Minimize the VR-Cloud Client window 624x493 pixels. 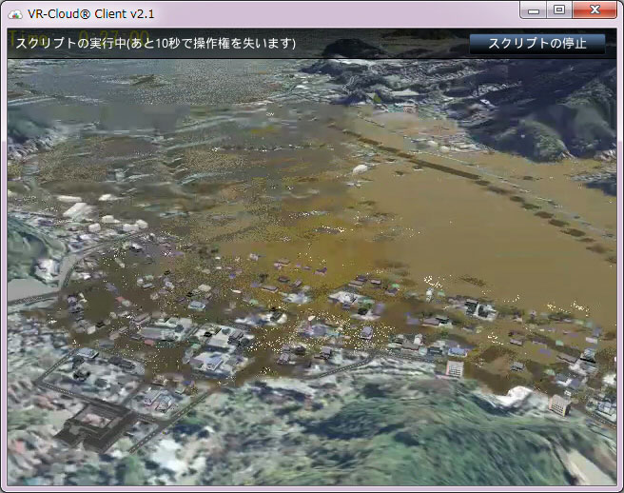534,10
